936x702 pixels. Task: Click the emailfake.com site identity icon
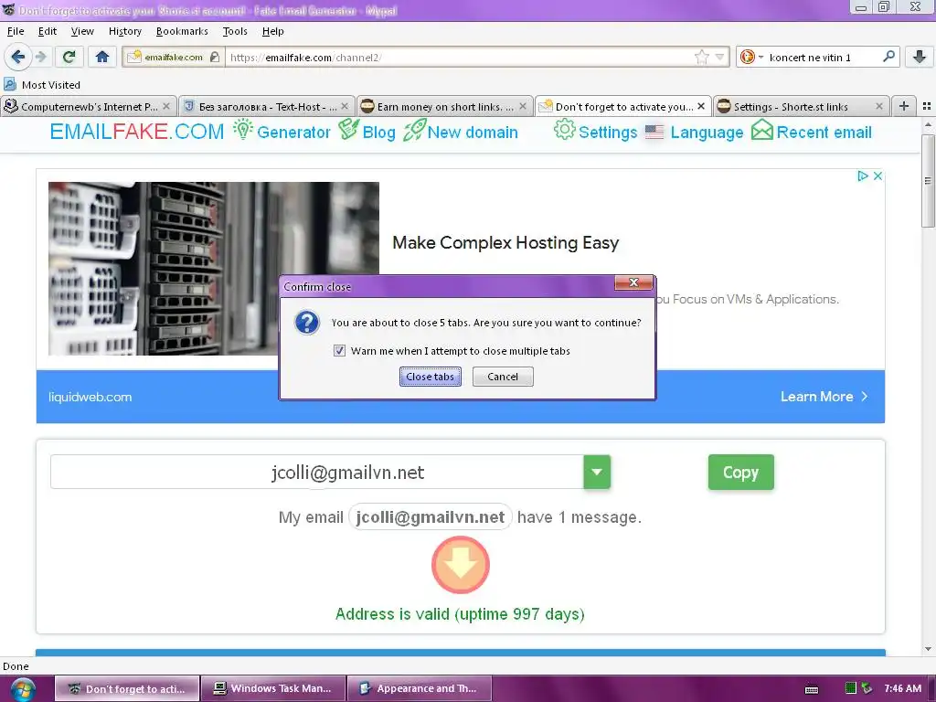173,57
